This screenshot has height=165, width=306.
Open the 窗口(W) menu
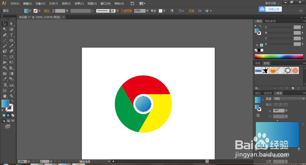(106, 3)
